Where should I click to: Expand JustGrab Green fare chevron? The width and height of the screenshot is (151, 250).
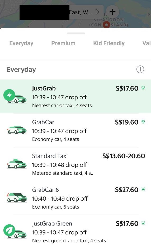point(143,223)
